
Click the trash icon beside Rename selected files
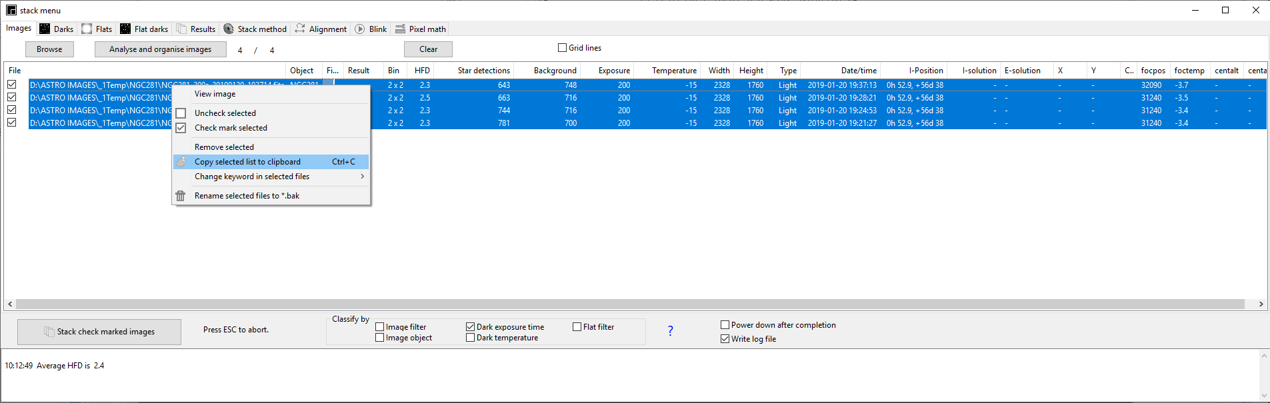click(x=181, y=196)
